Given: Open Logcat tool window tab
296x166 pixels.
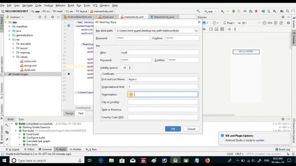Looking at the screenshot, I should point(12,149).
